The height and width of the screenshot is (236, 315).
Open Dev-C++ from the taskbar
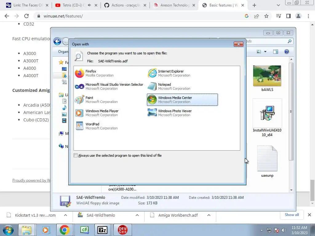122,230
